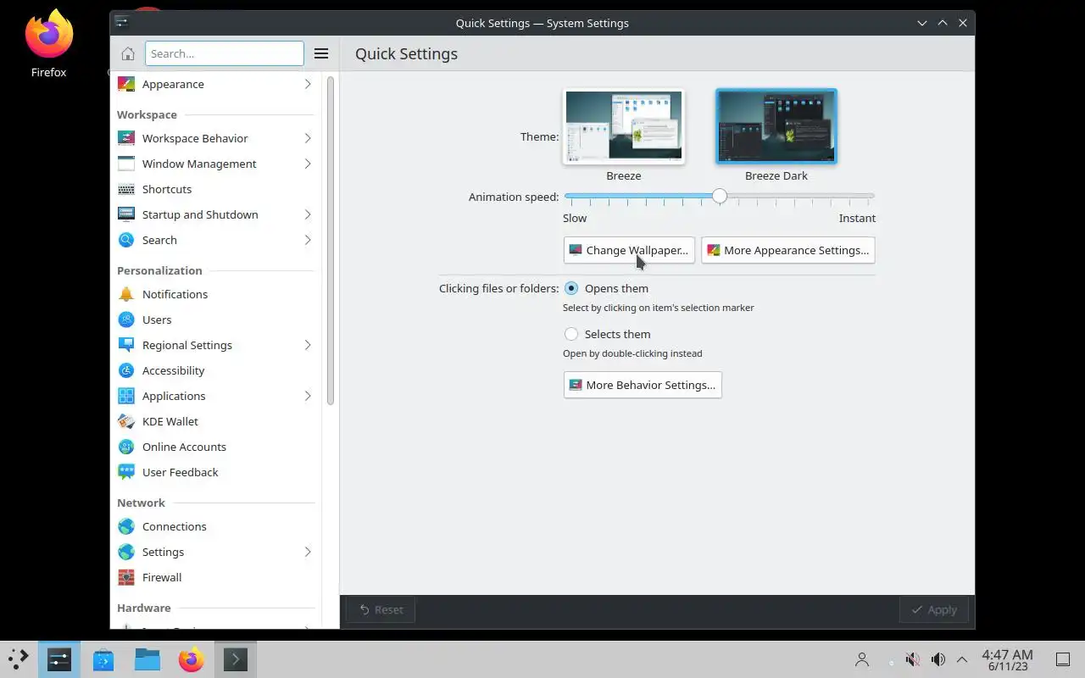Open More Behavior Settings
Screen dimensions: 1085x678
[643, 385]
